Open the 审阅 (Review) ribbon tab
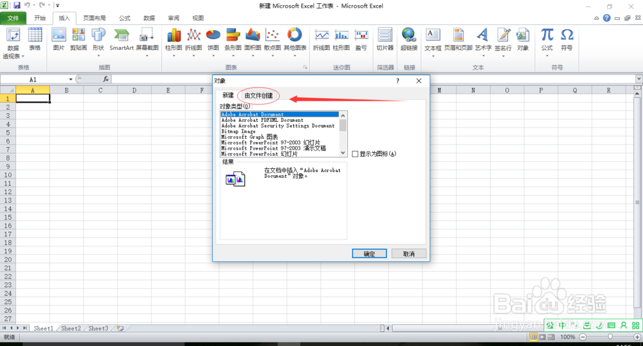 174,18
